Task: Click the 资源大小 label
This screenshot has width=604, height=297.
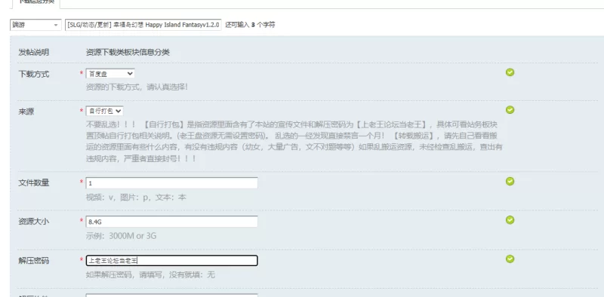Action: [34, 222]
